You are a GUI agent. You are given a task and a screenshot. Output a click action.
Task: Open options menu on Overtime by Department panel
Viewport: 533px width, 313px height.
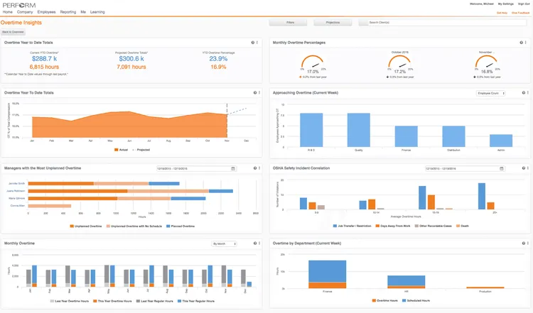[x=527, y=243]
